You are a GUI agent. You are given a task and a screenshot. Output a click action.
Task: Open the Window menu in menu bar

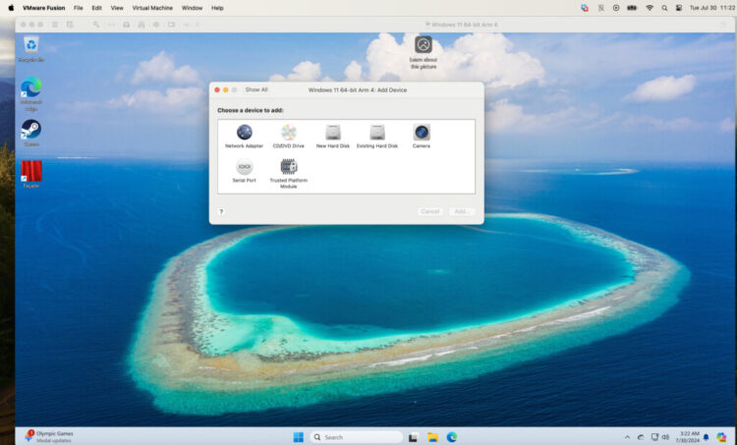193,7
